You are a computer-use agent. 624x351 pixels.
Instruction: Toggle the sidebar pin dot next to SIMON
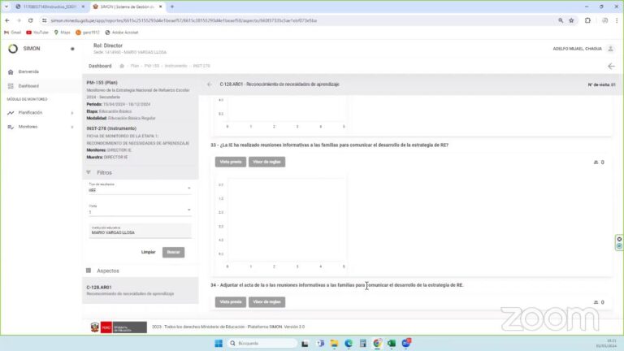point(72,49)
